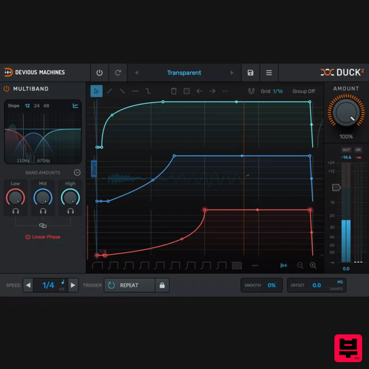The height and width of the screenshot is (369, 369).
Task: Toggle the magnet snap icon
Action: (251, 91)
